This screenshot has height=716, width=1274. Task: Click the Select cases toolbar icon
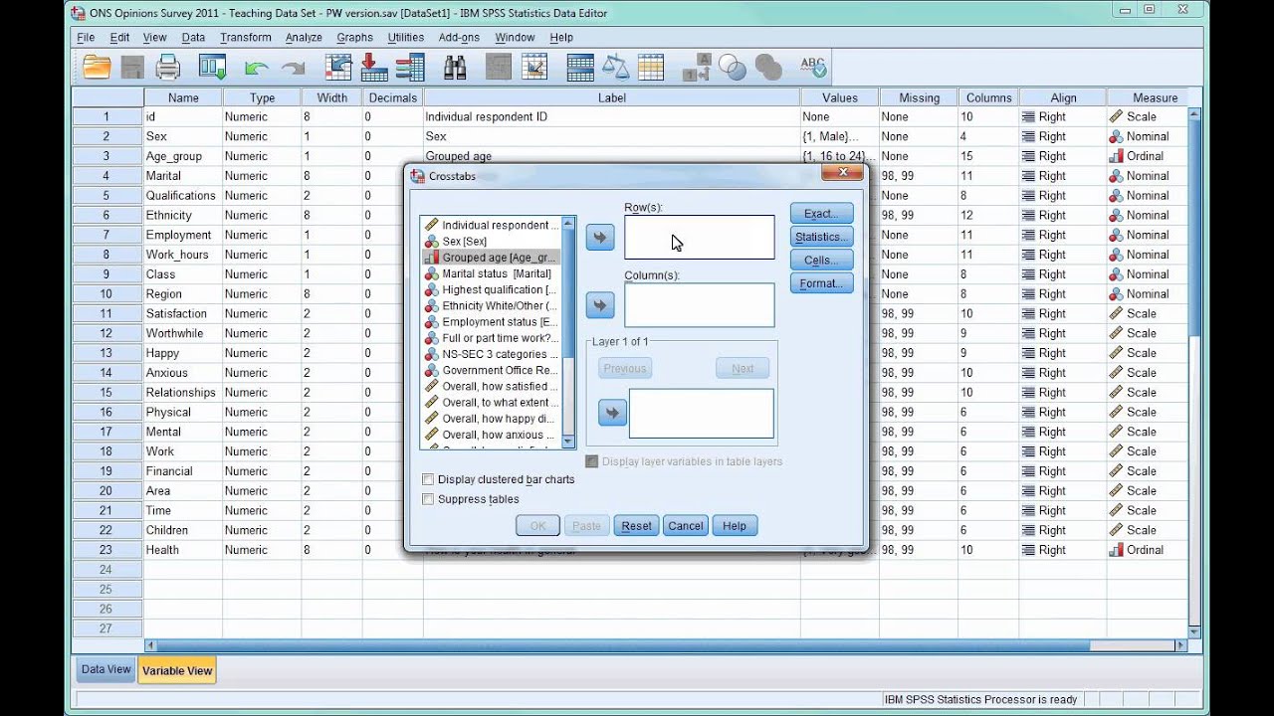point(651,68)
